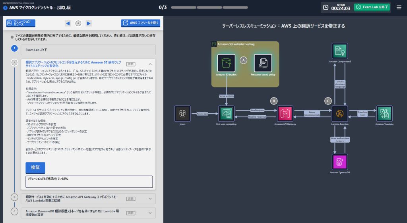Open task B title about API Gateway
Image resolution: width=407 pixels, height=223 pixels.
coord(71,199)
